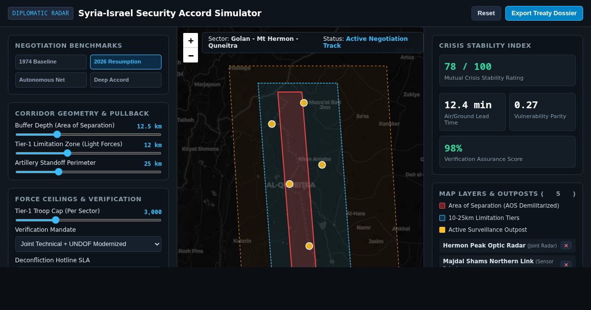Click the 25 km artillery standoff value
Viewport: 591px width, 310px height.
153,164
